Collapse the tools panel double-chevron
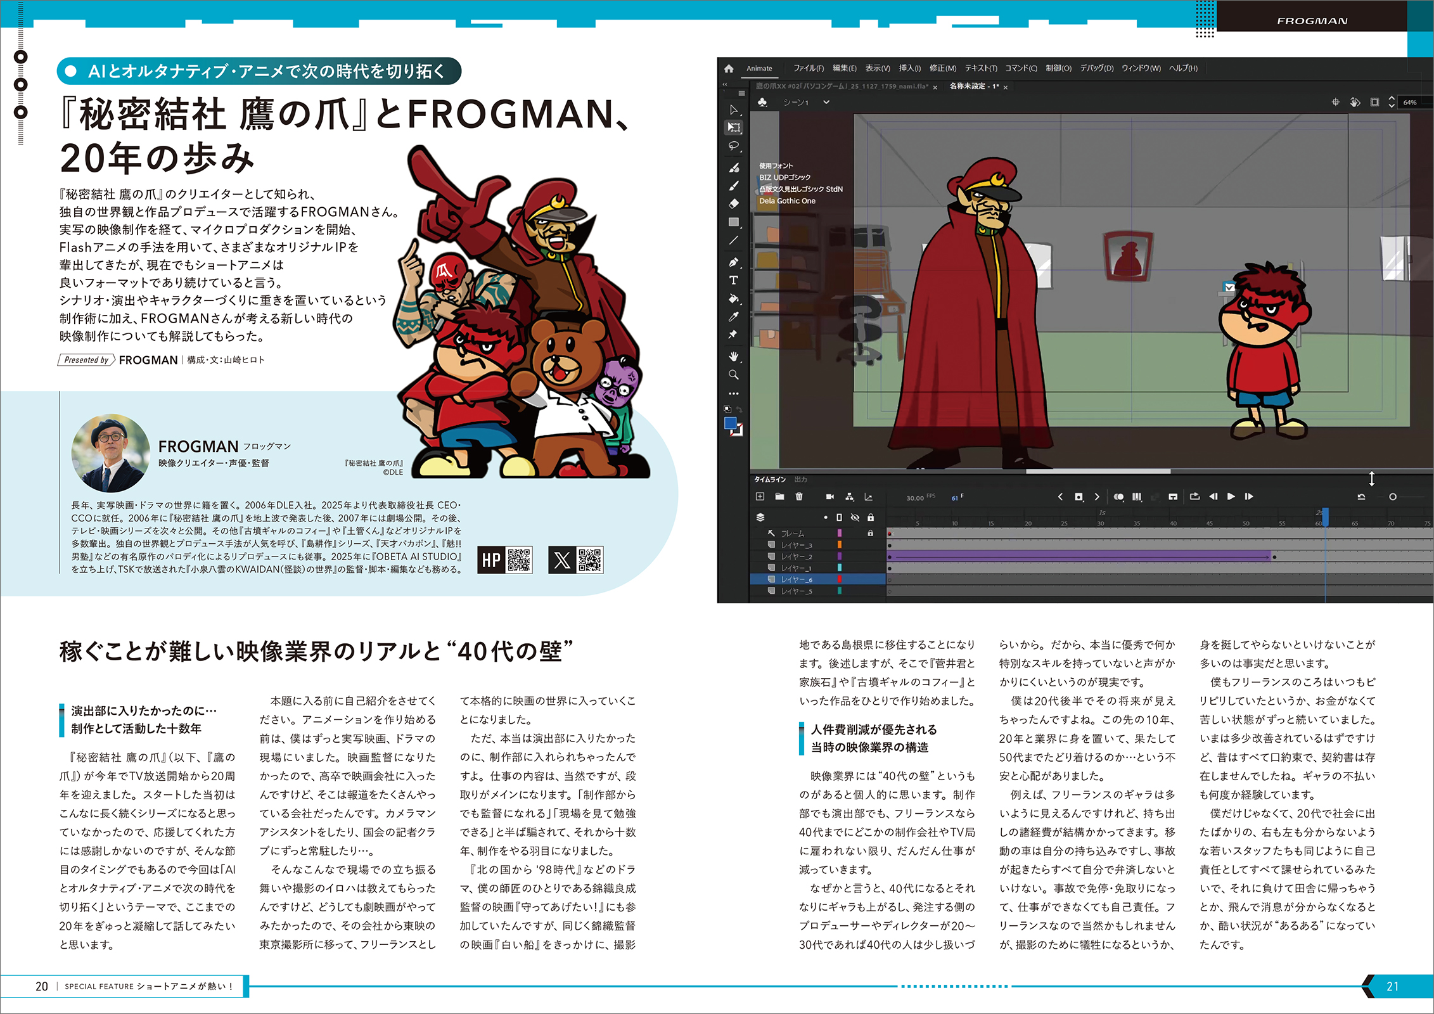 click(725, 84)
